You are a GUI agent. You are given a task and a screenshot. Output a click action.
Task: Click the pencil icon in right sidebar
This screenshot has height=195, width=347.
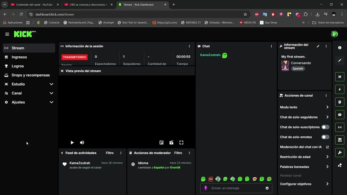(x=340, y=60)
